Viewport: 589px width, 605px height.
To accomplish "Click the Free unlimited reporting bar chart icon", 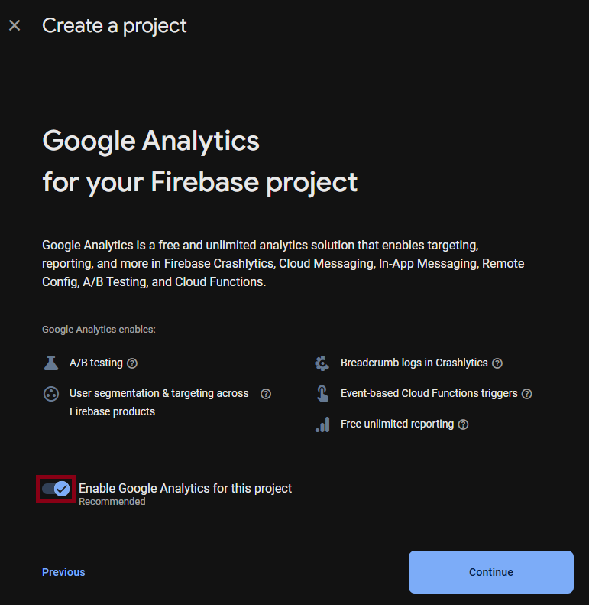I will point(322,424).
